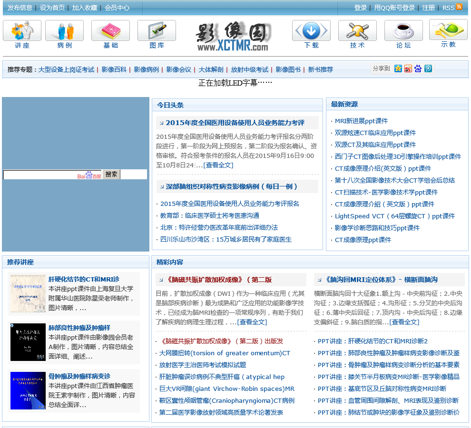
Task: Open 大体解剖 topic link
Action: (x=211, y=70)
